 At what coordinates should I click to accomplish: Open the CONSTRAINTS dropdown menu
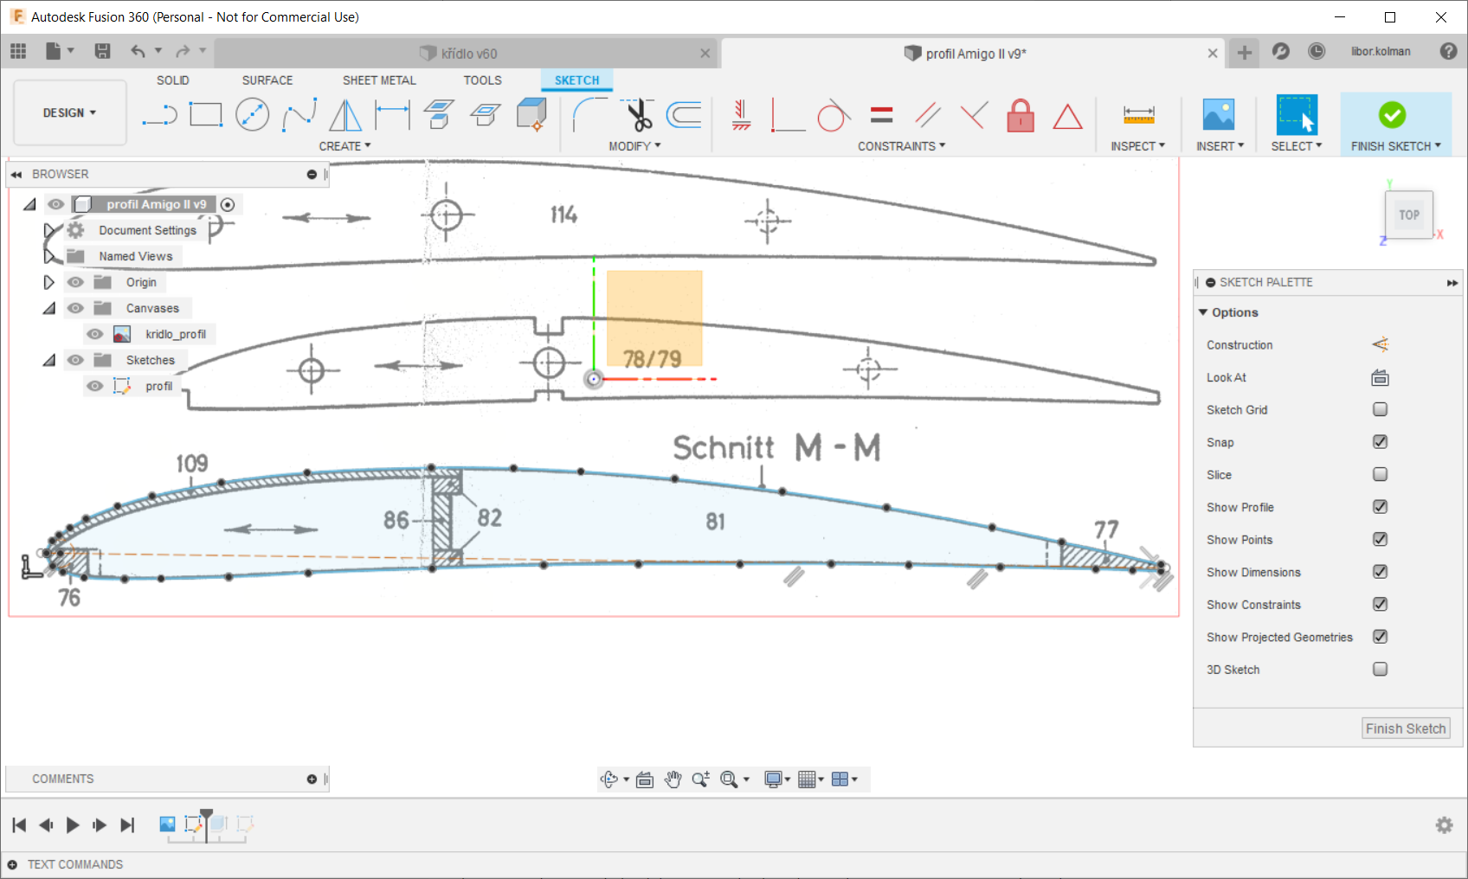(x=901, y=146)
